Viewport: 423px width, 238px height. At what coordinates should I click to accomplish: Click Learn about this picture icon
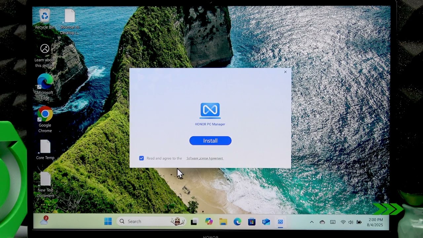pyautogui.click(x=45, y=56)
